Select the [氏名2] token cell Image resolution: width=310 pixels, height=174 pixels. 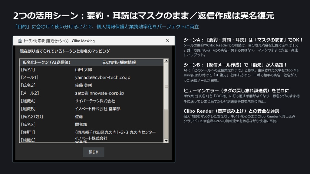pos(28,85)
